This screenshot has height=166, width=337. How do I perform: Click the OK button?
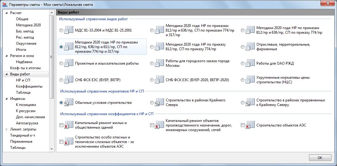point(320,158)
